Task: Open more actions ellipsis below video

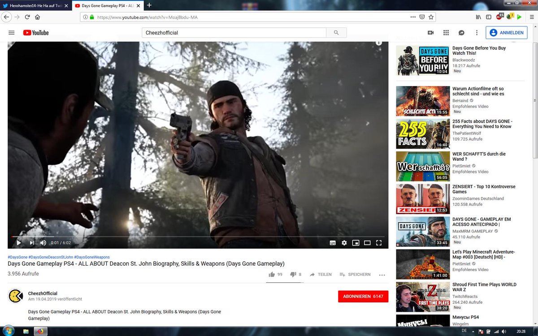Action: pyautogui.click(x=382, y=275)
